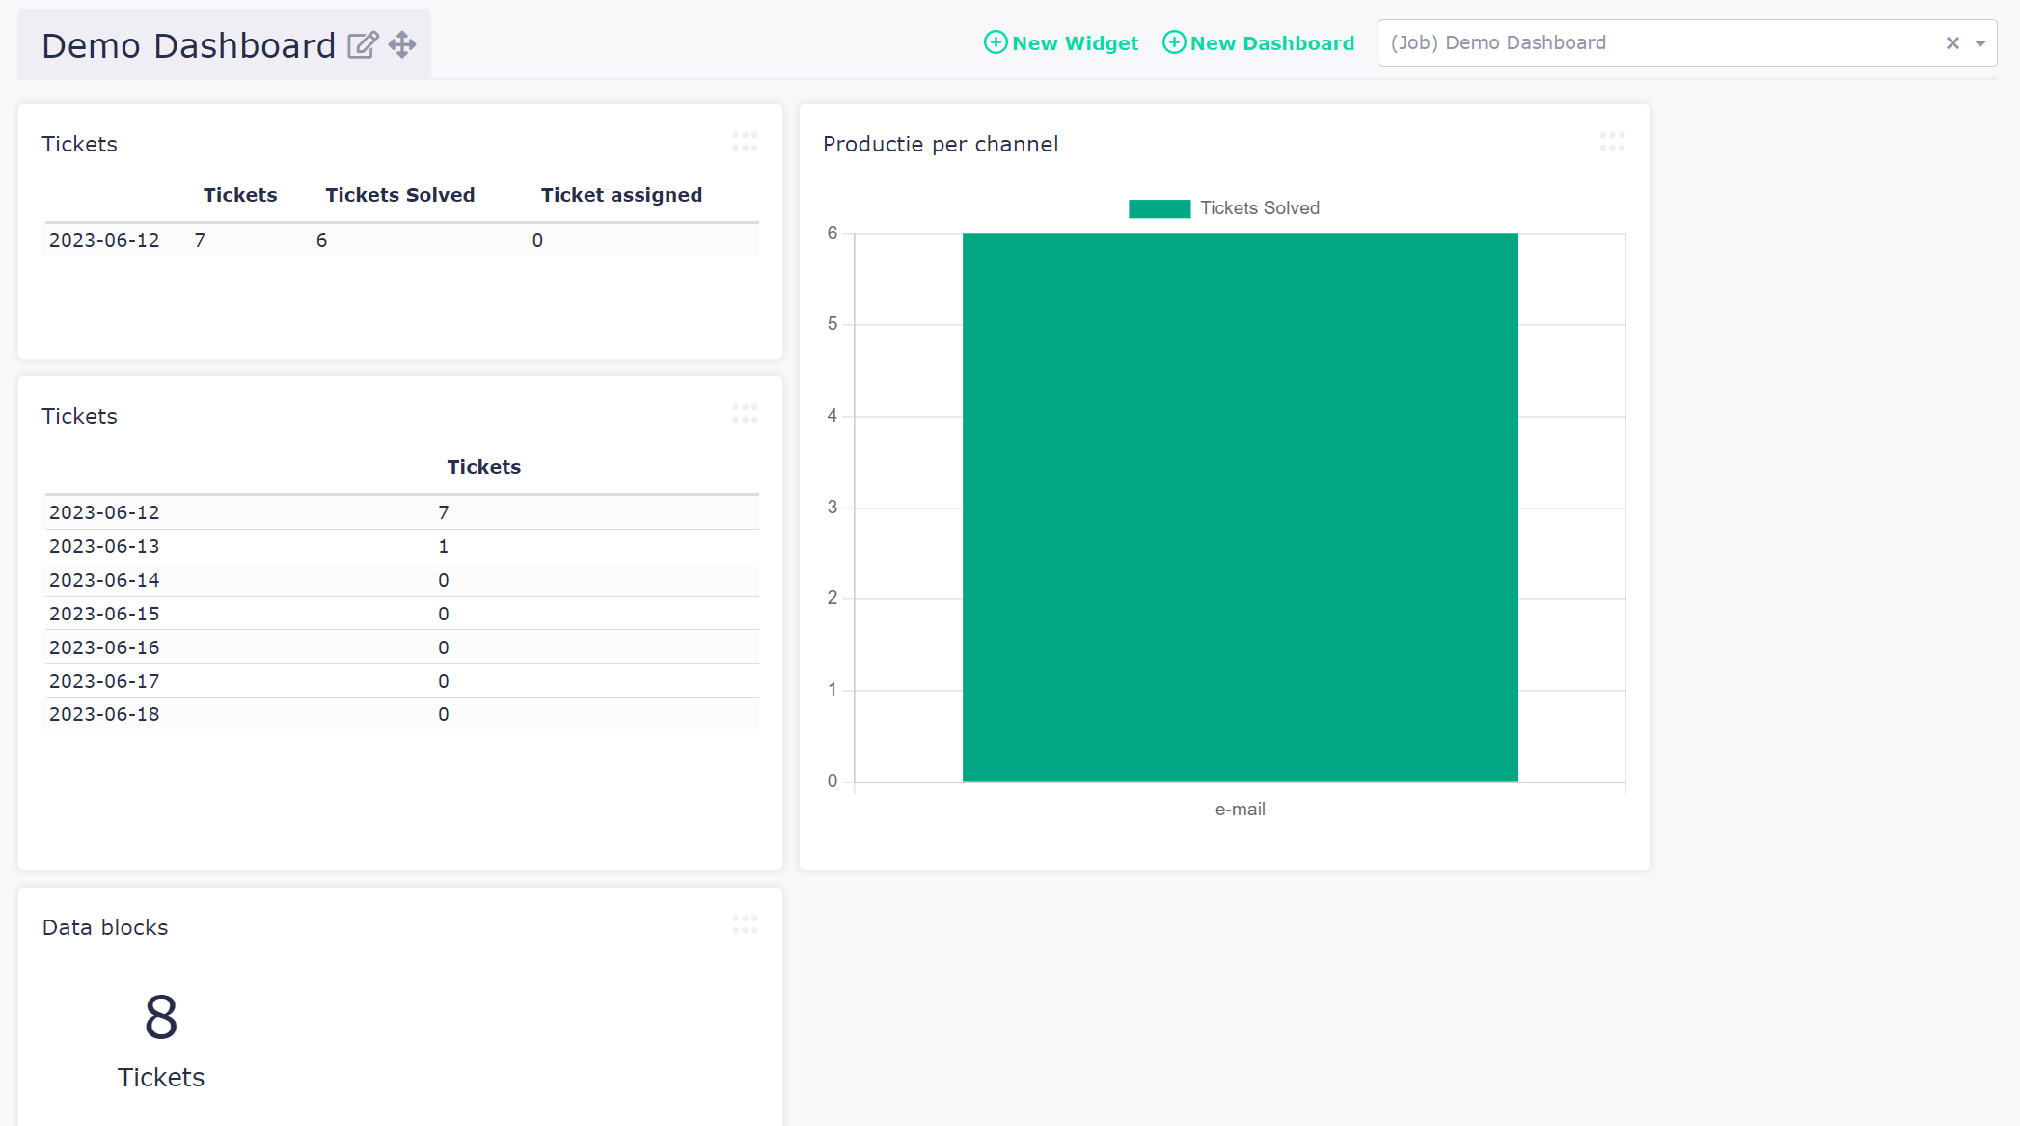
Task: Open drag-handle dots of top Tickets widget
Action: pyautogui.click(x=745, y=142)
